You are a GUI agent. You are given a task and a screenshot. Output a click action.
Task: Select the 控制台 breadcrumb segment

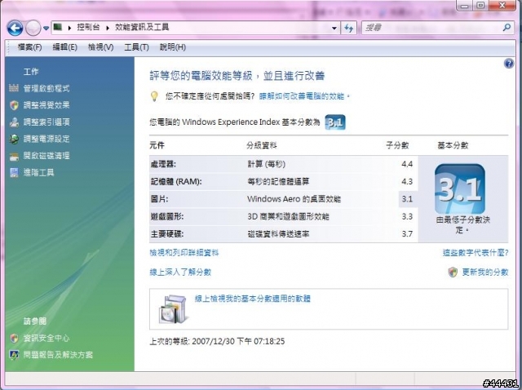[88, 27]
